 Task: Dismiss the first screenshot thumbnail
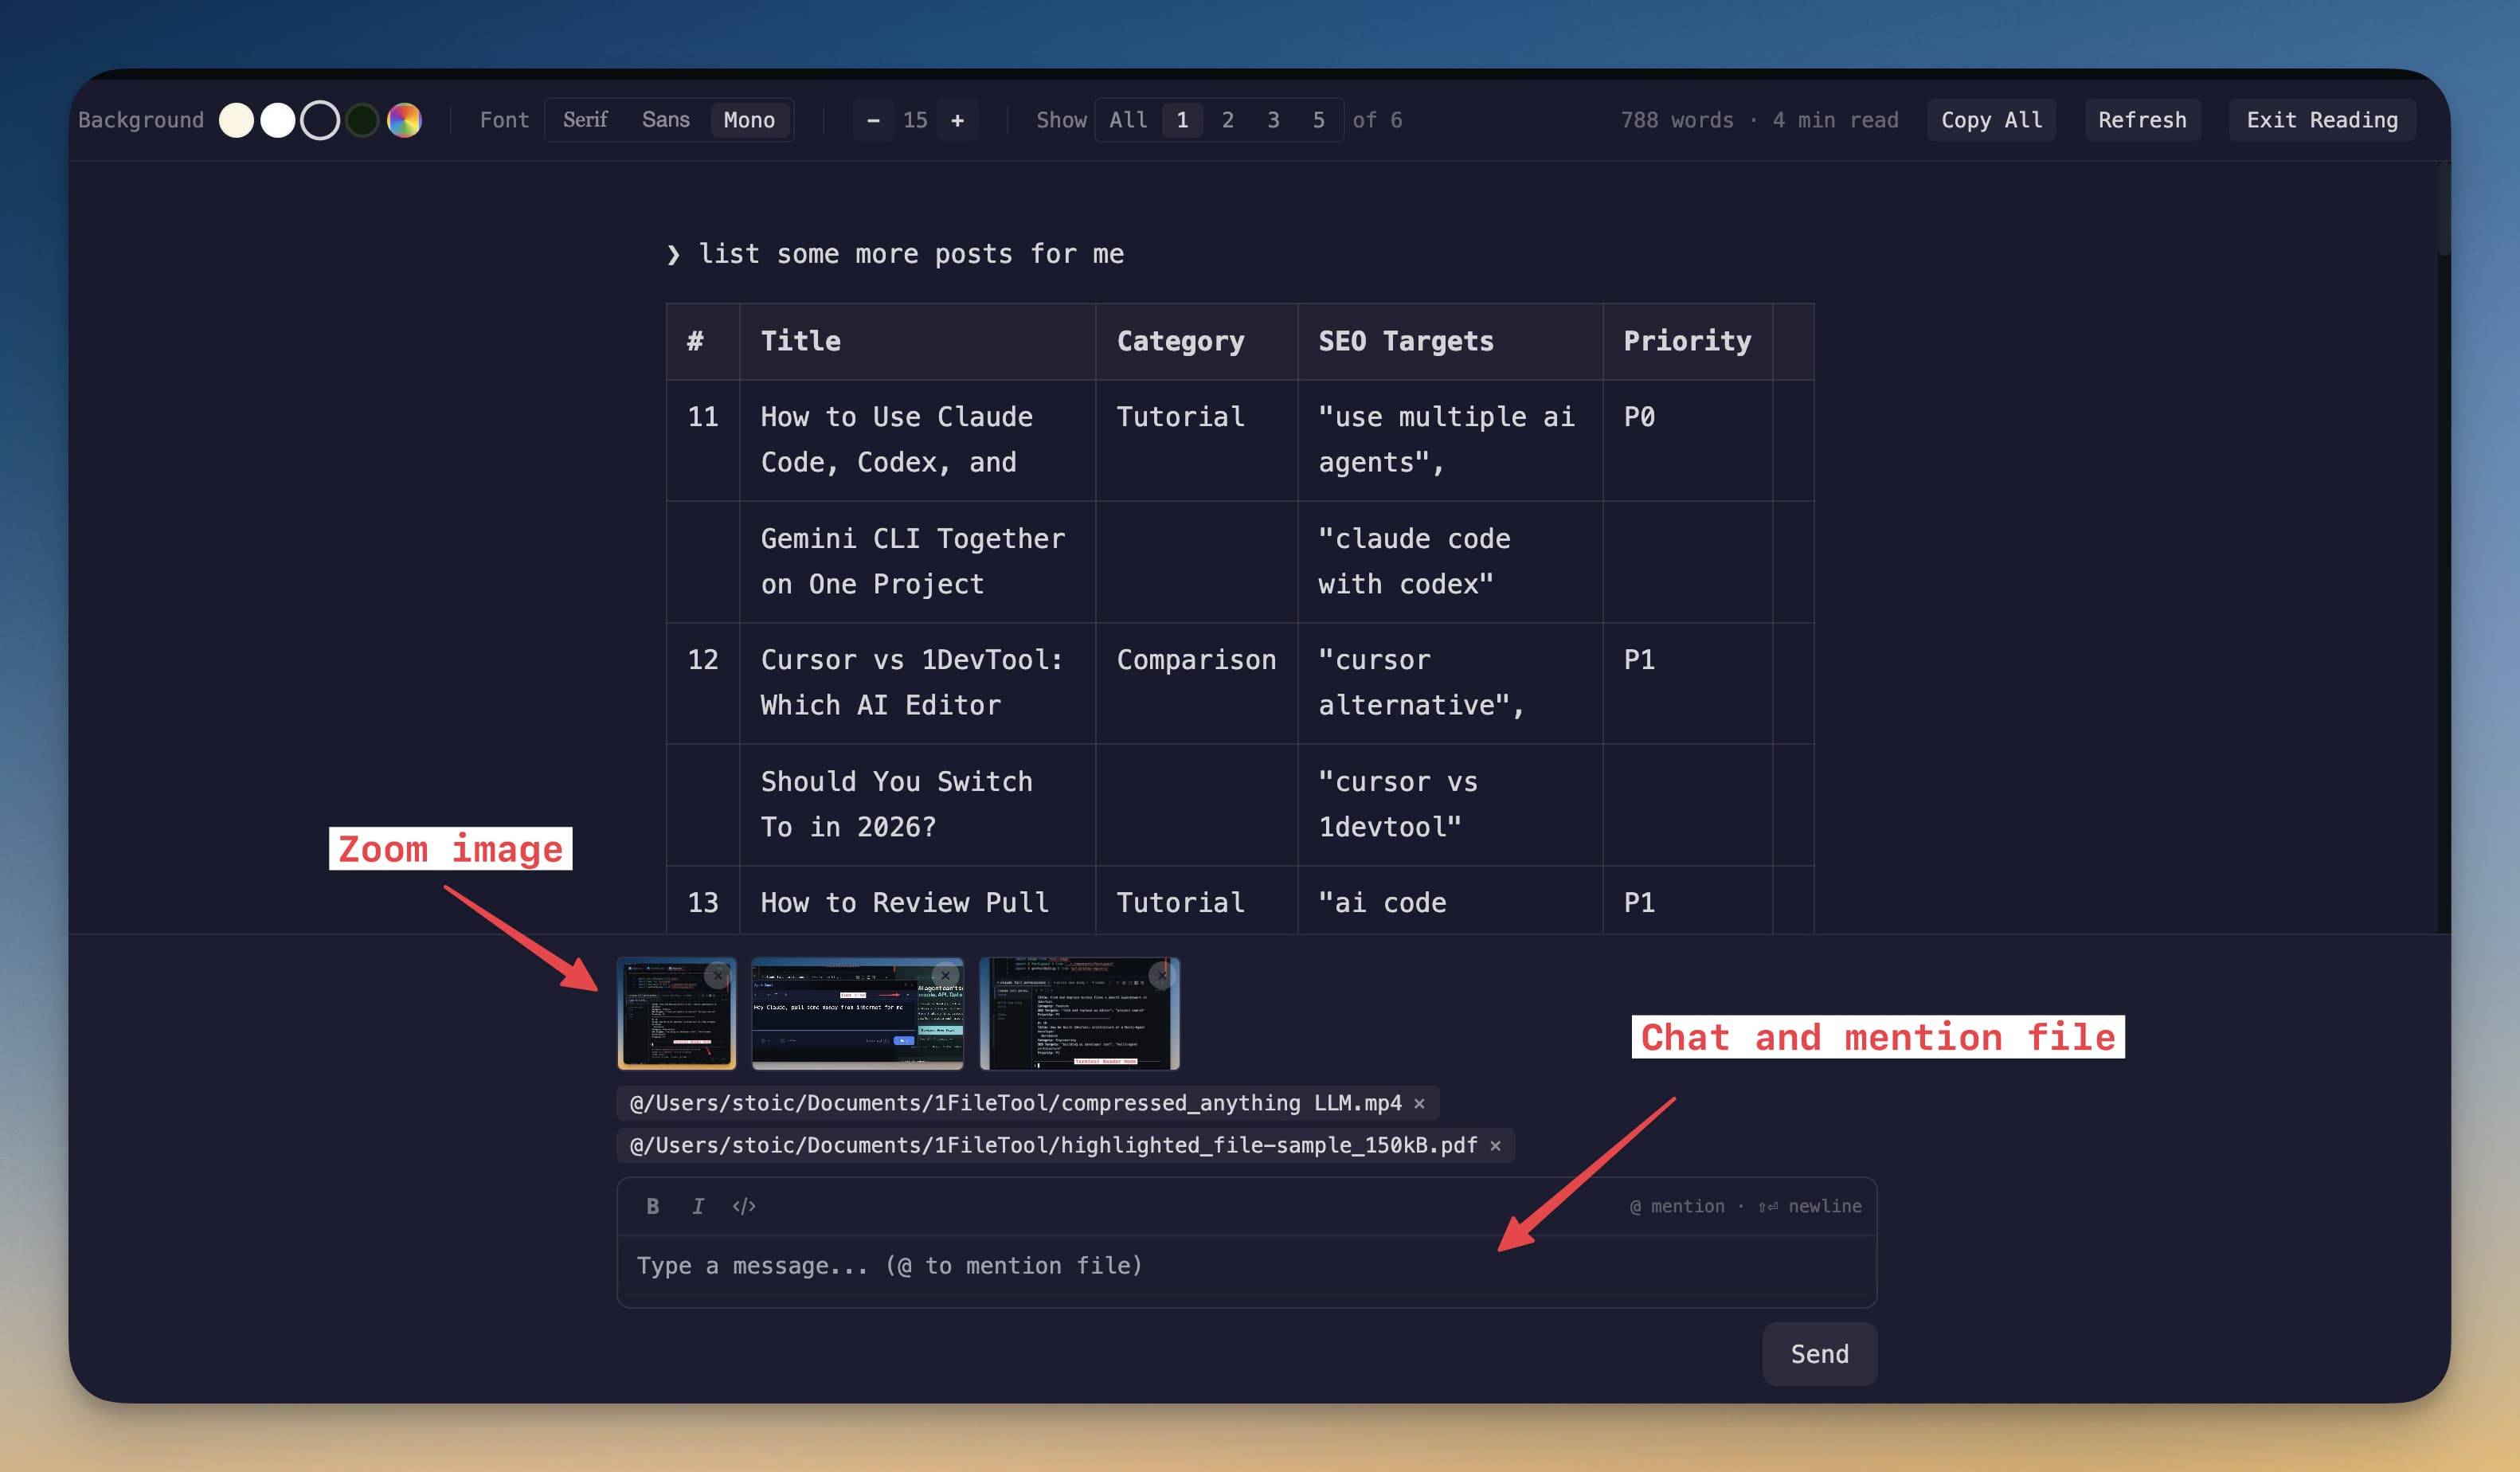(718, 975)
